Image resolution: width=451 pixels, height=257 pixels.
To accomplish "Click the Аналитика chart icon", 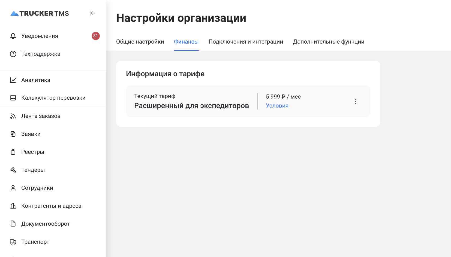I will [x=13, y=80].
